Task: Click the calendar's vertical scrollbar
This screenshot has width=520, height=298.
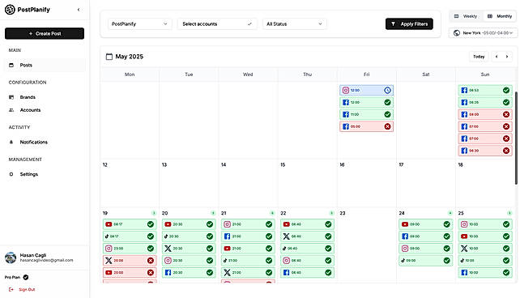Action: pyautogui.click(x=516, y=138)
